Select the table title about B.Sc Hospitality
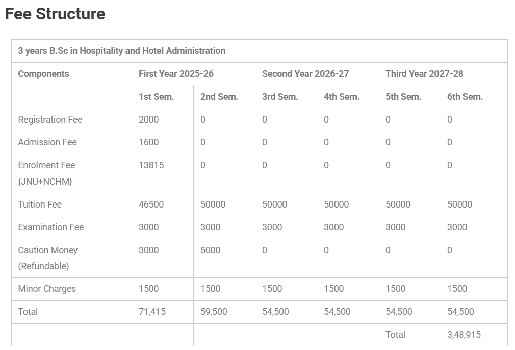The height and width of the screenshot is (350, 515). (x=121, y=51)
